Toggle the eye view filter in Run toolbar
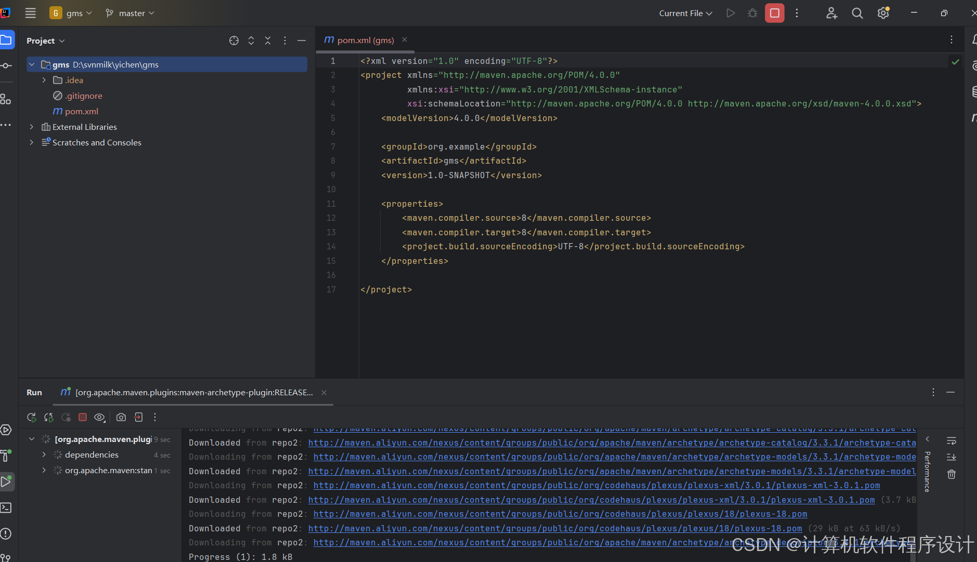The height and width of the screenshot is (562, 977). (100, 417)
